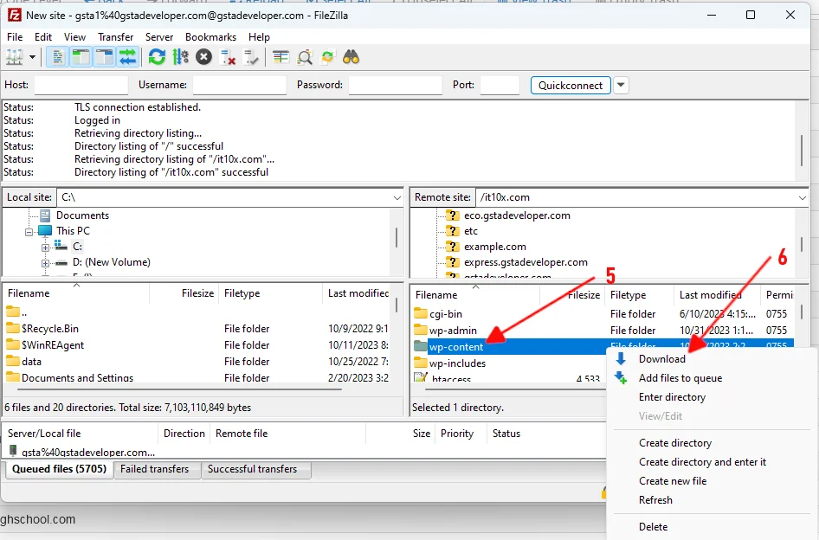Screen dimensions: 819x540
Task: Click the Host input field
Action: (81, 85)
